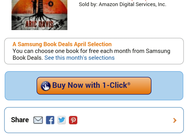
Task: Share this book on Facebook
Action: click(x=50, y=120)
